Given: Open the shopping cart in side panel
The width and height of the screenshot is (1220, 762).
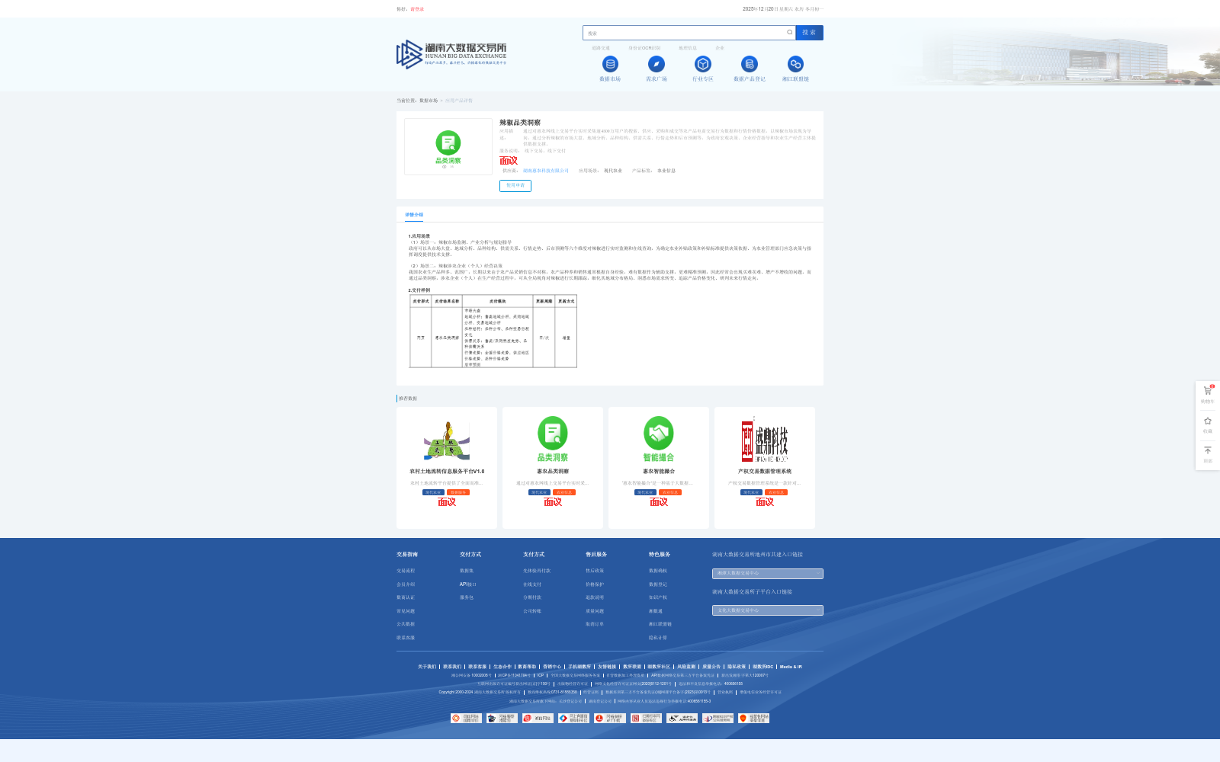Looking at the screenshot, I should 1208,391.
